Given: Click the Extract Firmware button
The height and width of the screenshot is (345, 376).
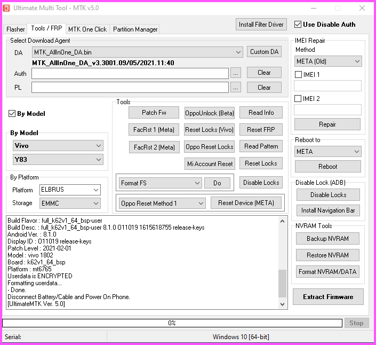Looking at the screenshot, I should pos(328,297).
